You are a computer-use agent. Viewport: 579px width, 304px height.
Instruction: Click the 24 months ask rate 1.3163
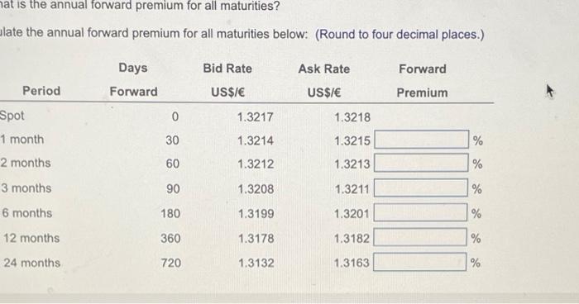(352, 263)
